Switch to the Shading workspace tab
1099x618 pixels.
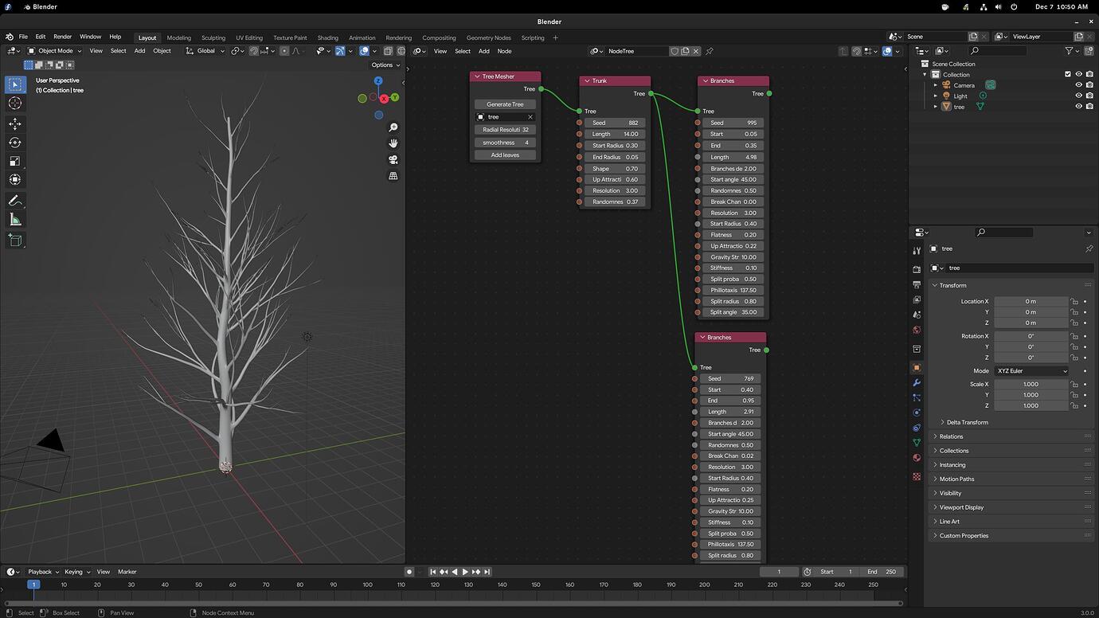[x=327, y=37]
